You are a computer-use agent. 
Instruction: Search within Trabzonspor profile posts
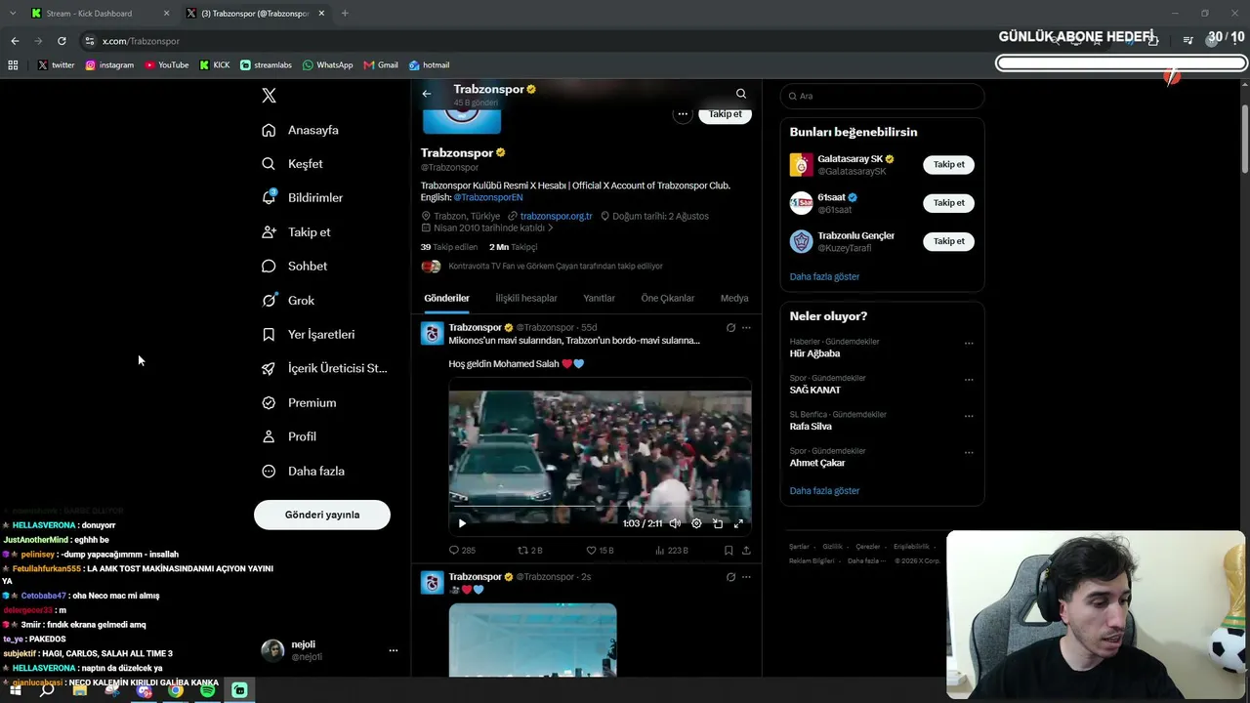point(741,94)
